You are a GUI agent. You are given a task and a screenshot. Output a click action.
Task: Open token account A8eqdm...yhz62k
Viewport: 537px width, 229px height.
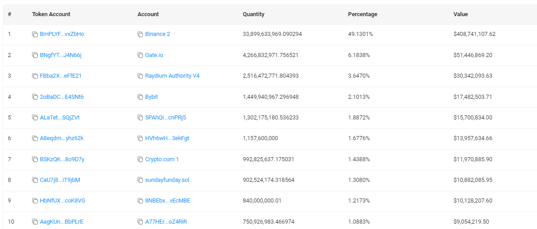[62, 138]
